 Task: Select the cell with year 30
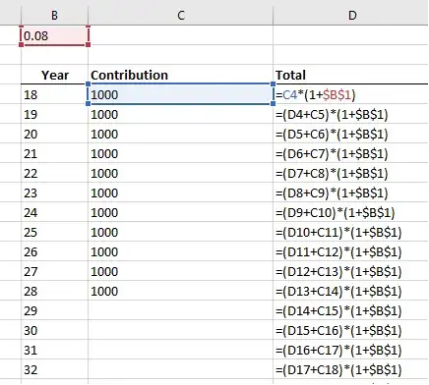click(x=54, y=330)
